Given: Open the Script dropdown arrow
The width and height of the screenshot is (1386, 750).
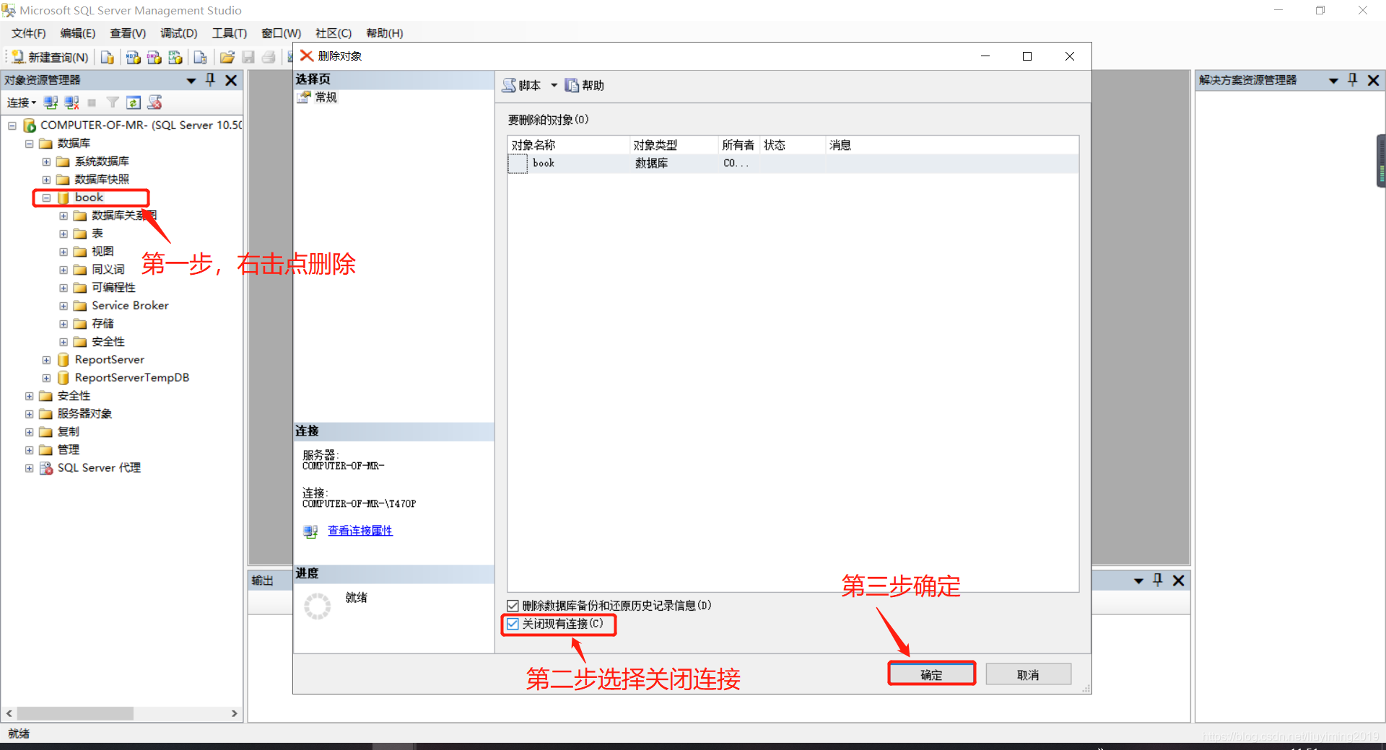Looking at the screenshot, I should coord(554,85).
